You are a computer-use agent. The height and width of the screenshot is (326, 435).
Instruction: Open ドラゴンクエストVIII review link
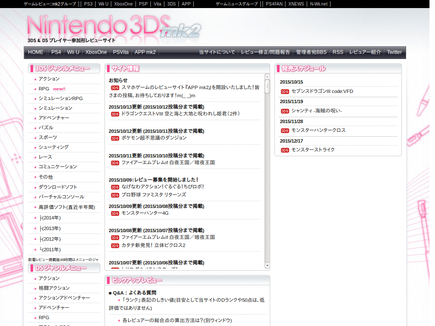coord(180,114)
